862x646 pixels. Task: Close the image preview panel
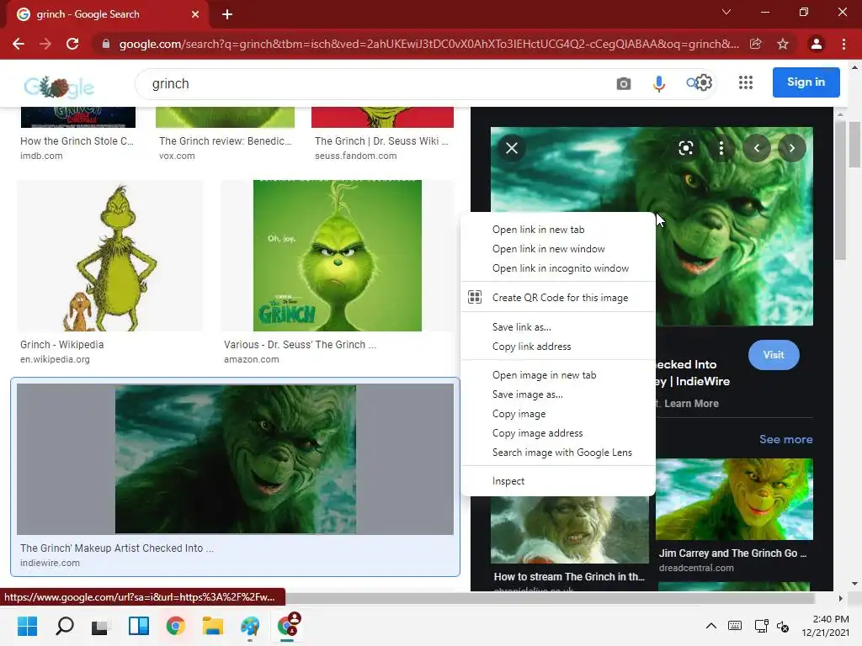click(x=512, y=148)
